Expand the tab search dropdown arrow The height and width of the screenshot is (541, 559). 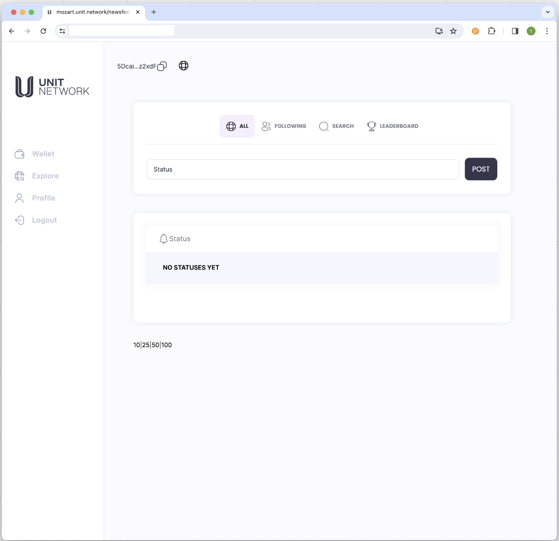548,12
